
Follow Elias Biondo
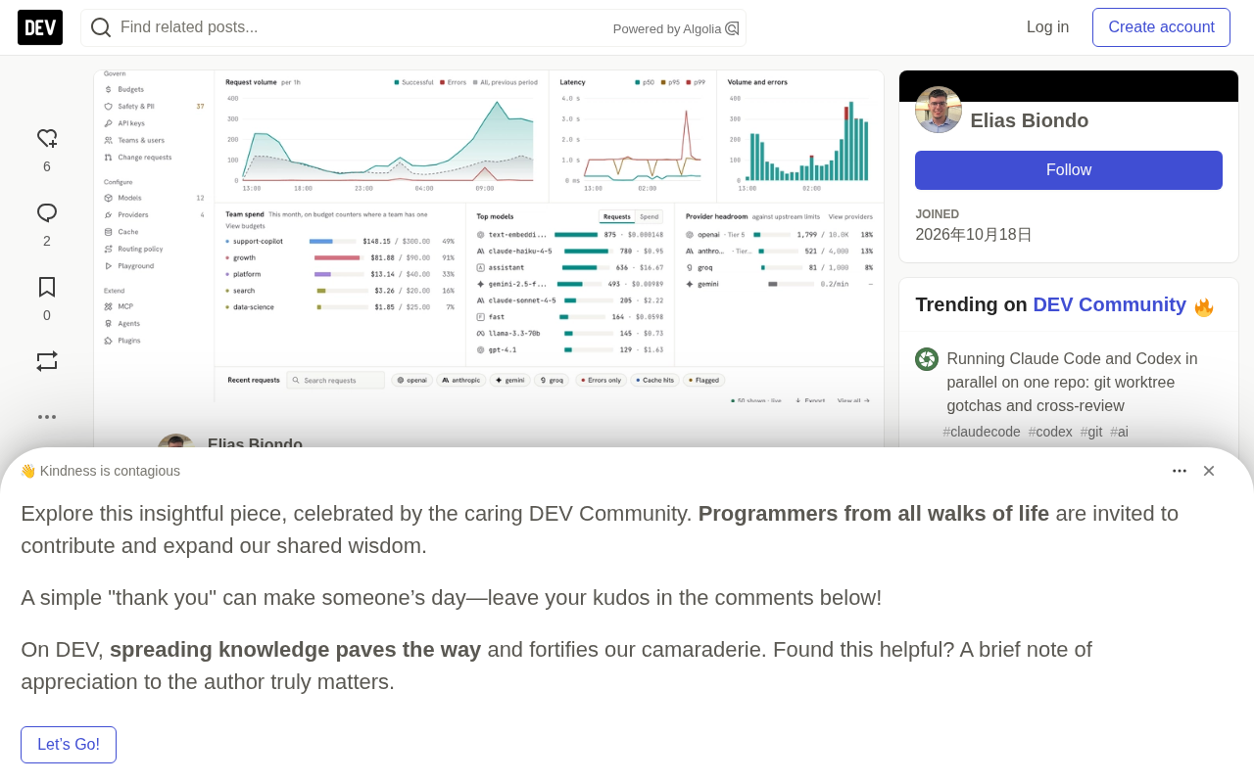1069,170
